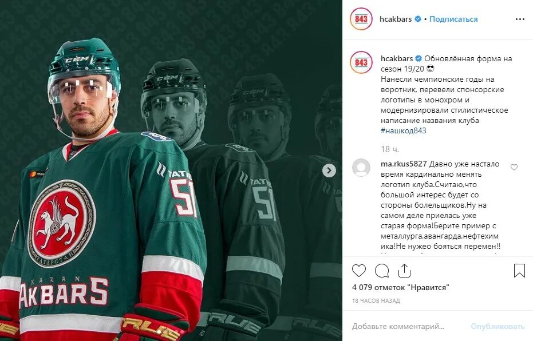
Task: Save the post with the bookmark icon
Action: [x=519, y=271]
